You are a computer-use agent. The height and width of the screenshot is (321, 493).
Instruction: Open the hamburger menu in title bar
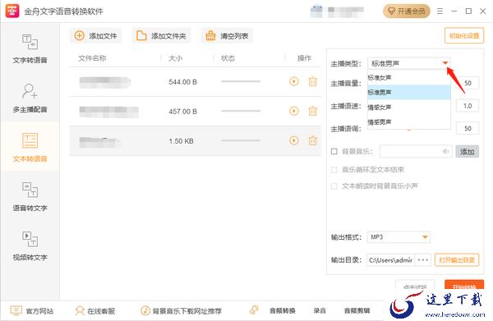coord(440,11)
